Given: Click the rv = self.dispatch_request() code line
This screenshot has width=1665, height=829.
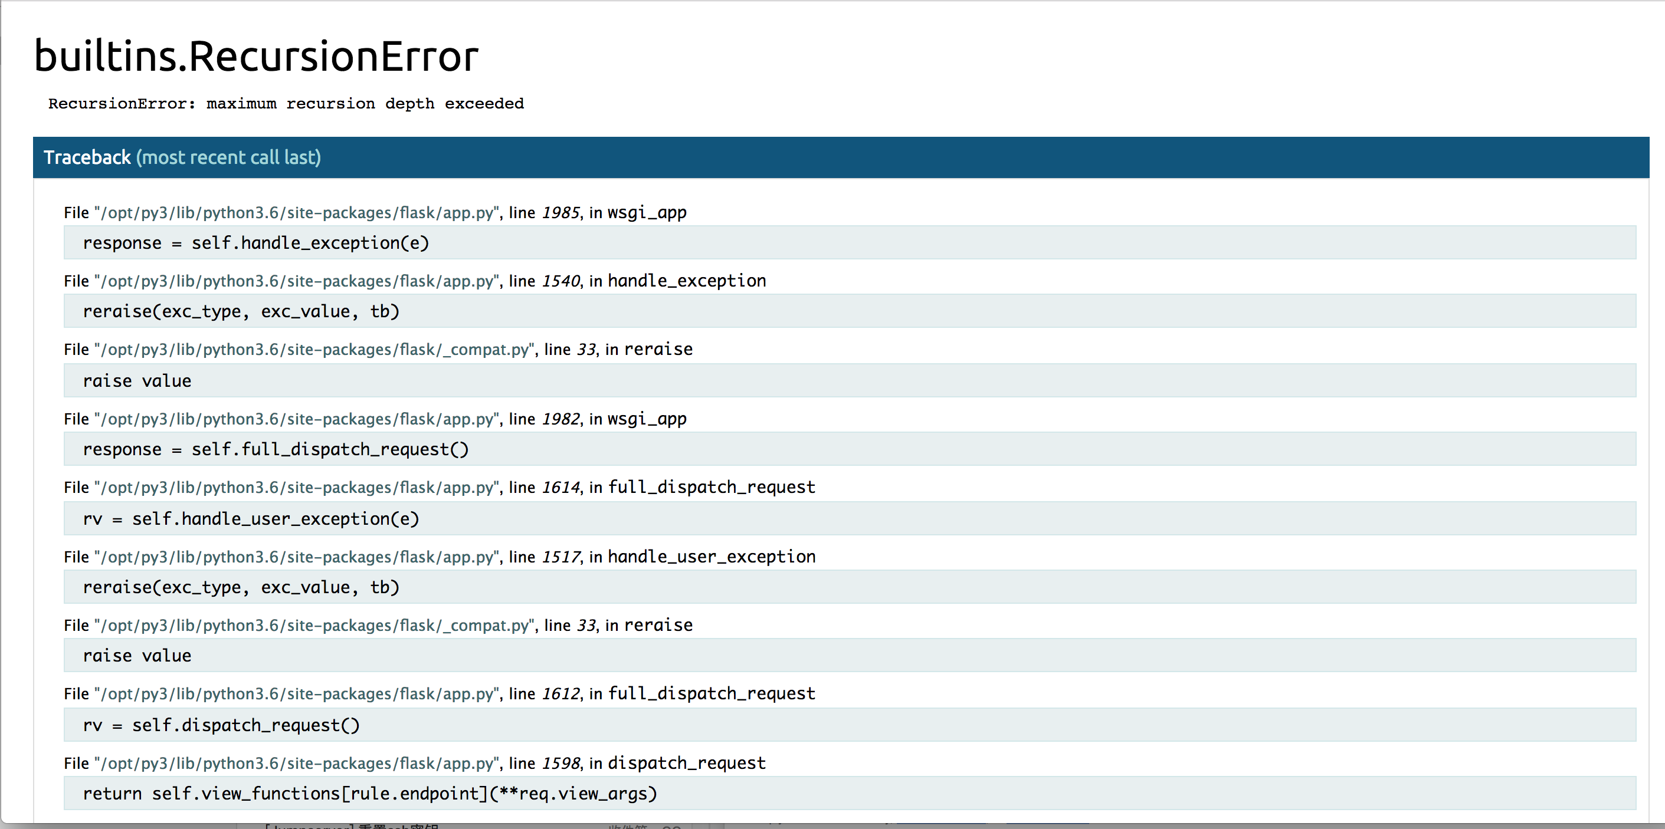Looking at the screenshot, I should coord(221,725).
